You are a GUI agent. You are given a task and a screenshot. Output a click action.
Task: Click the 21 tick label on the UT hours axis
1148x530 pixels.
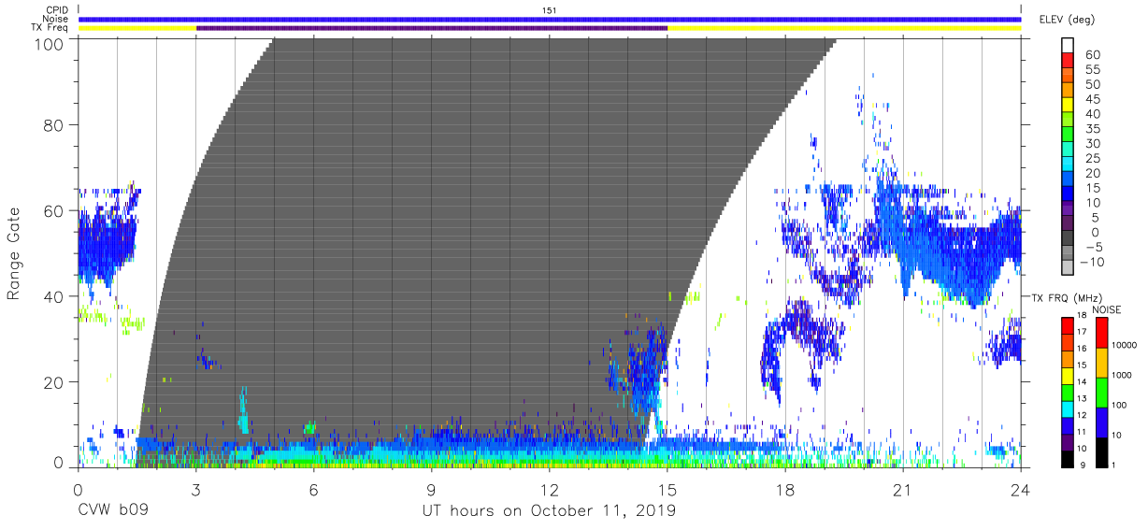[903, 488]
